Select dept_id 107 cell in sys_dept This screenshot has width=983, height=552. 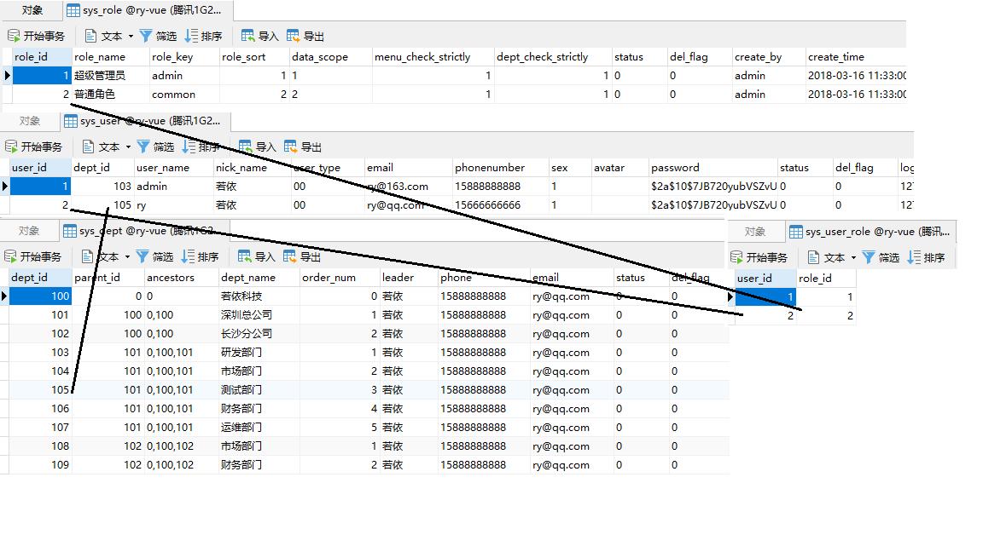(x=40, y=428)
